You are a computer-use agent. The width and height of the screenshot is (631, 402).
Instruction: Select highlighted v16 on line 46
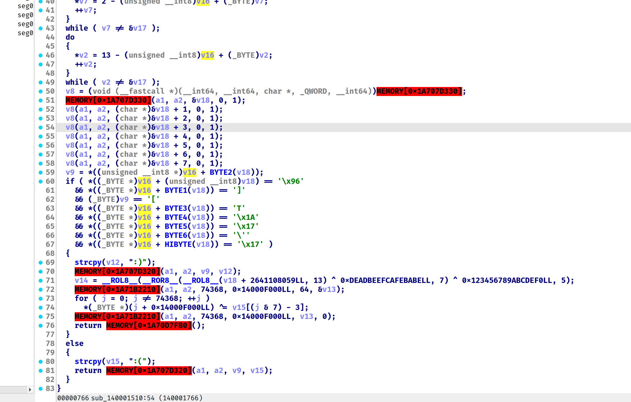click(x=207, y=55)
